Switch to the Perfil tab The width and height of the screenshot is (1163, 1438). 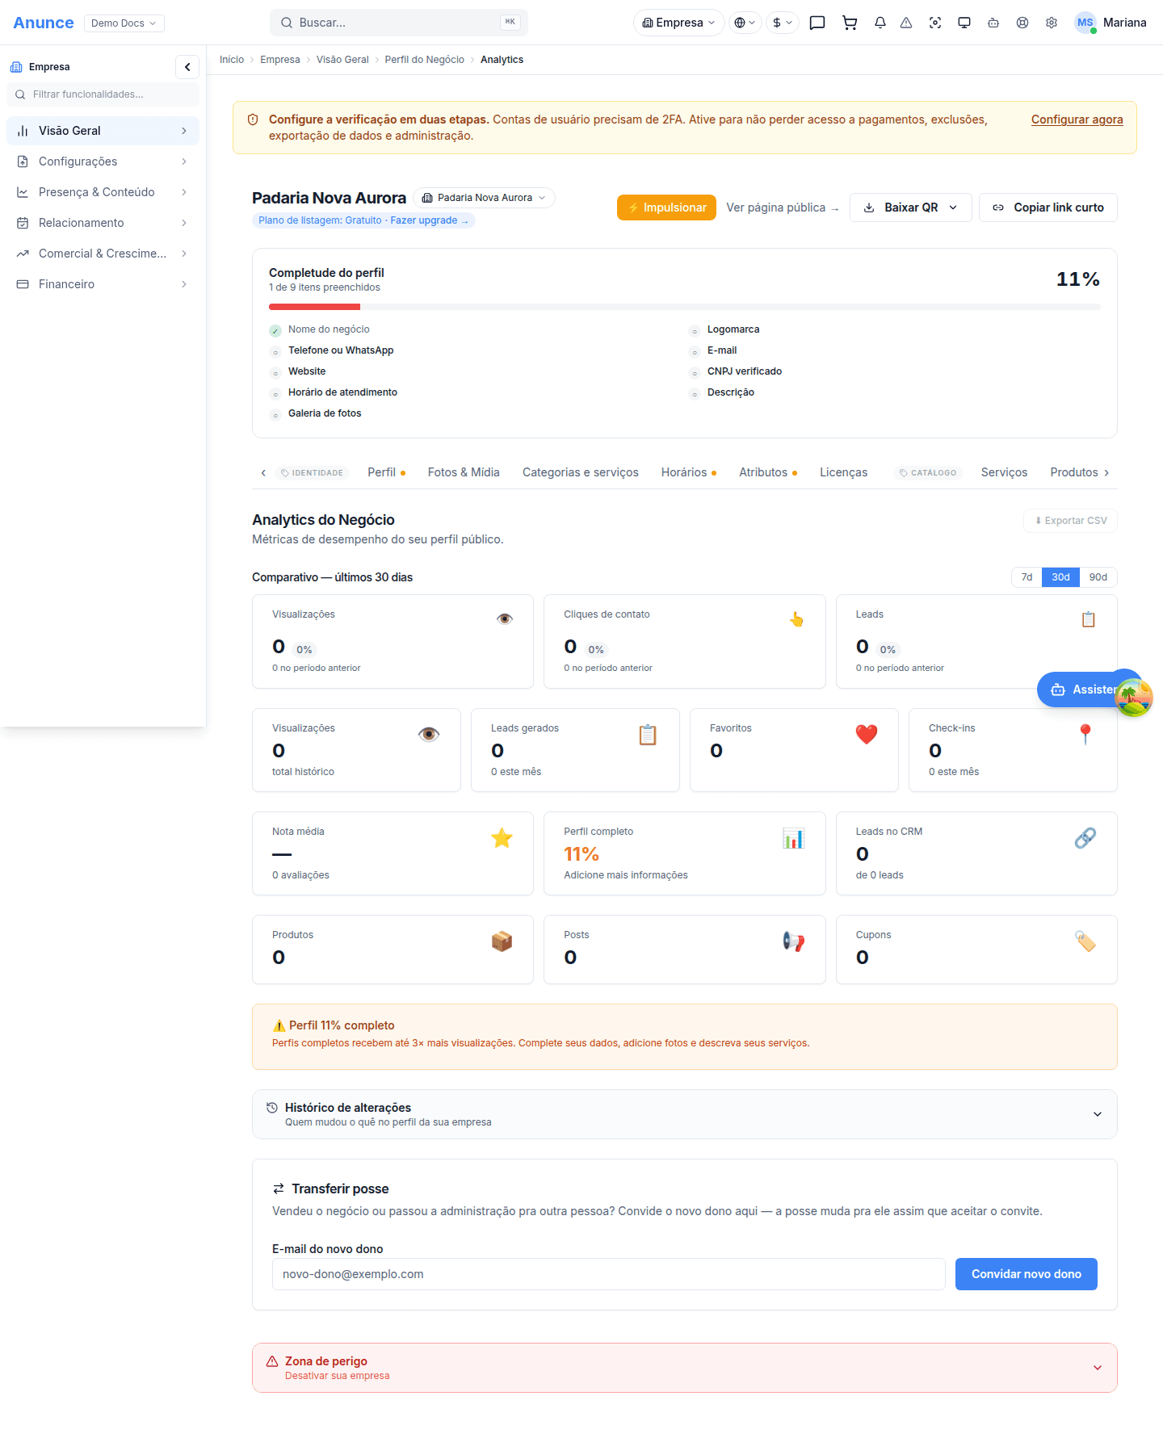click(386, 472)
